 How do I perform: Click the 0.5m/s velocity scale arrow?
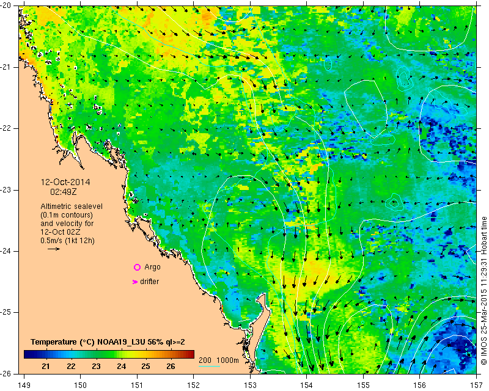(54, 249)
